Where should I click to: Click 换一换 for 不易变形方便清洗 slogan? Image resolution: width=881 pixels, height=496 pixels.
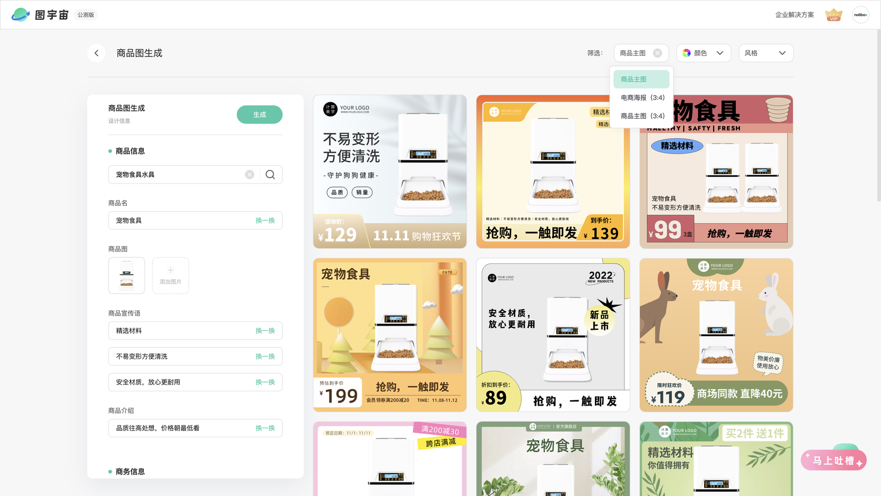(x=265, y=357)
